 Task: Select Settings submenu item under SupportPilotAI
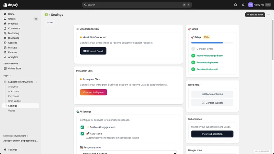(21, 106)
